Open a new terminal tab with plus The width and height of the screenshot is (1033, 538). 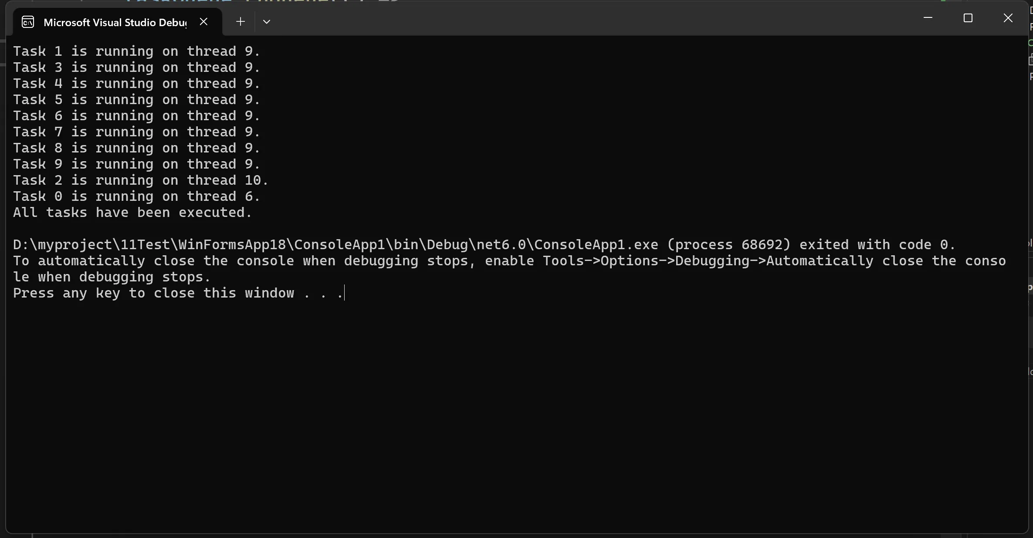(x=240, y=21)
